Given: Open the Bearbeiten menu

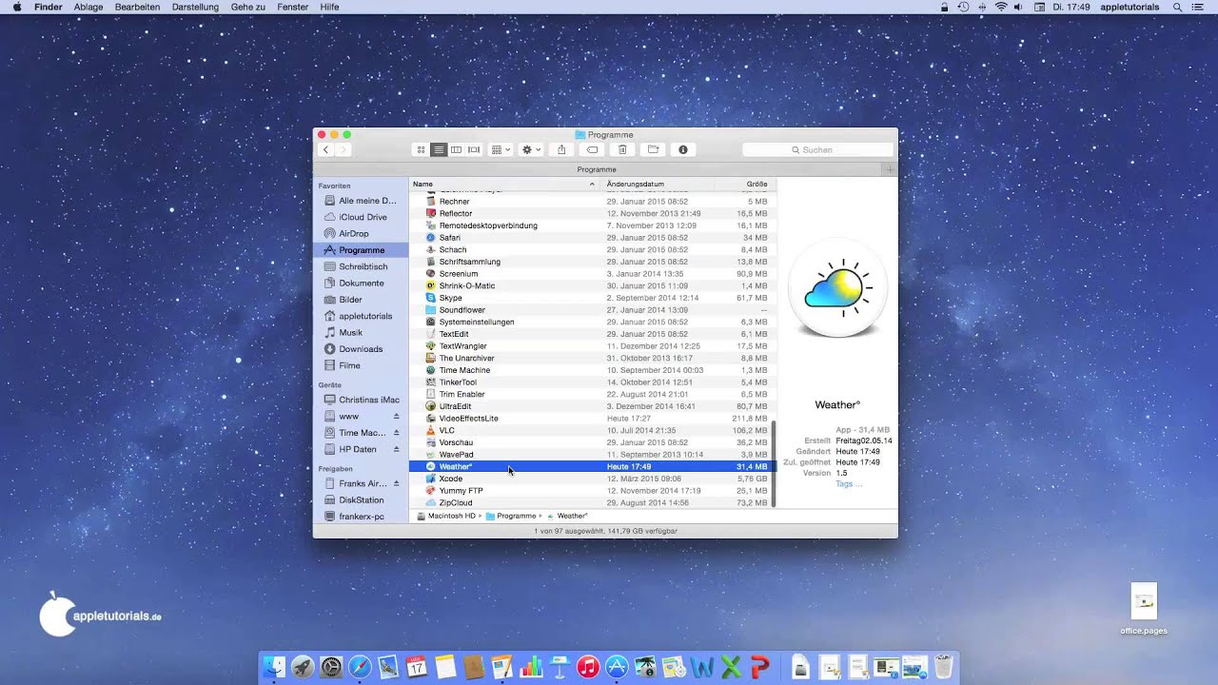Looking at the screenshot, I should (x=137, y=7).
